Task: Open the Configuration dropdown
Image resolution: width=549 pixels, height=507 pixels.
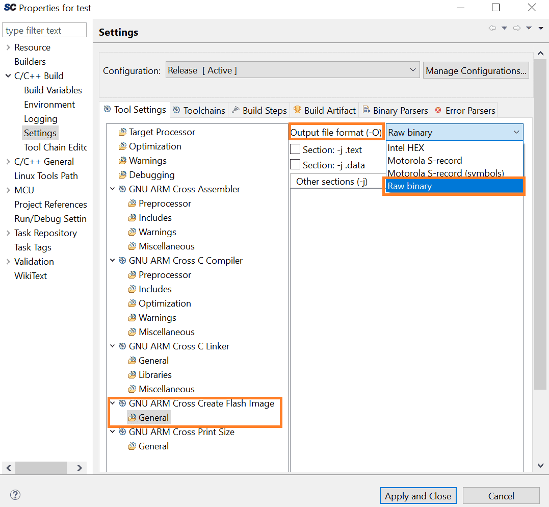Action: coord(293,70)
